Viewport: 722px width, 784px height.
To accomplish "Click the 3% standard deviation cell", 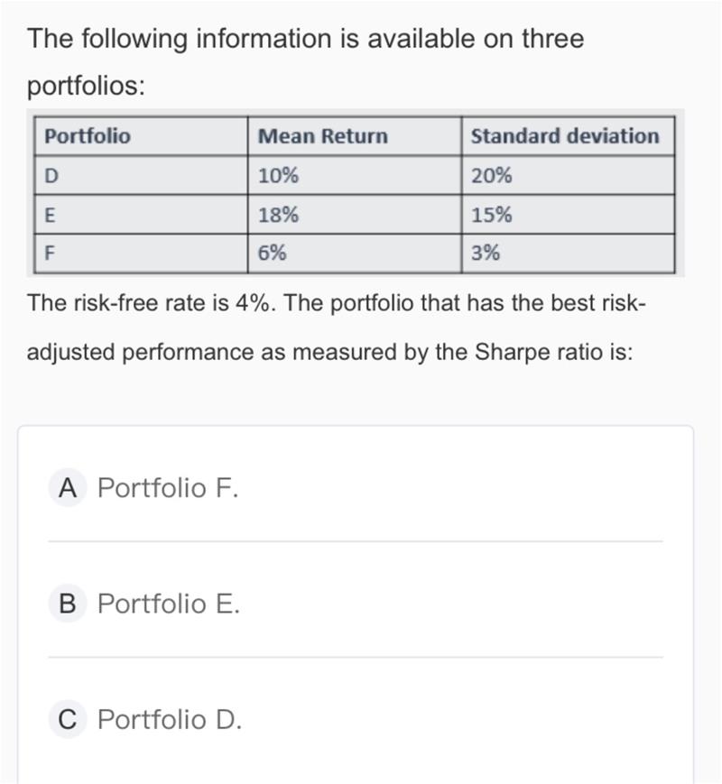I will click(486, 254).
